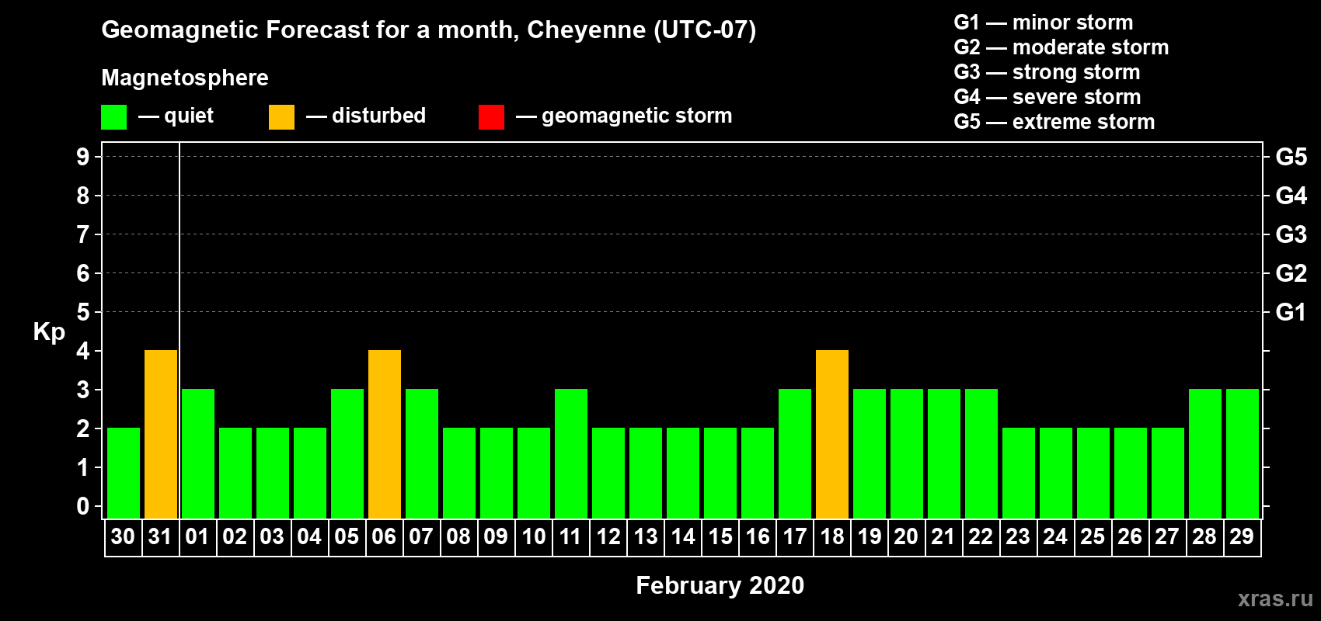
Task: Click the Kp value 4 on left axis
Action: [x=83, y=351]
